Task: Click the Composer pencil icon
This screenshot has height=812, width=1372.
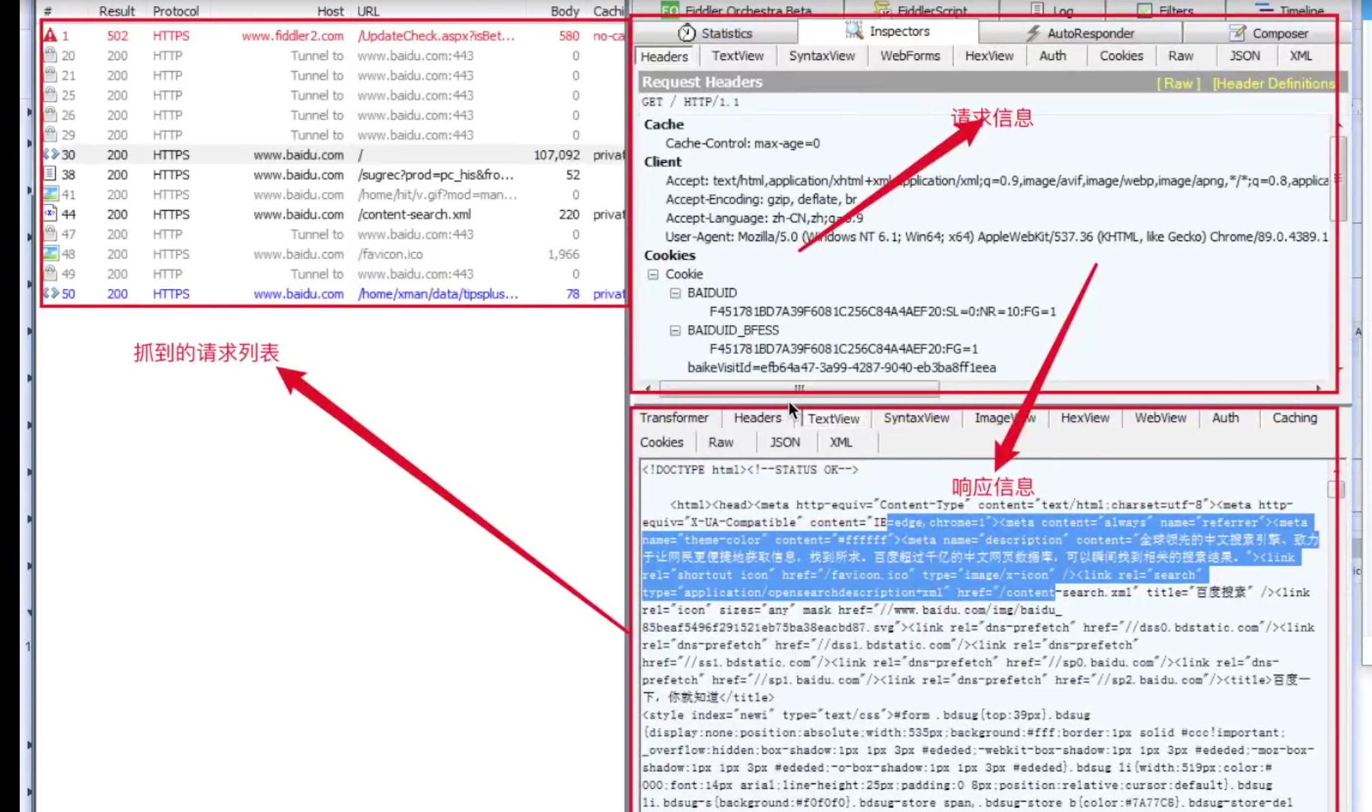Action: coord(1238,33)
